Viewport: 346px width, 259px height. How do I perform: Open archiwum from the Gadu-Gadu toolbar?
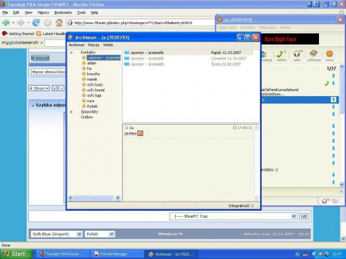click(314, 55)
